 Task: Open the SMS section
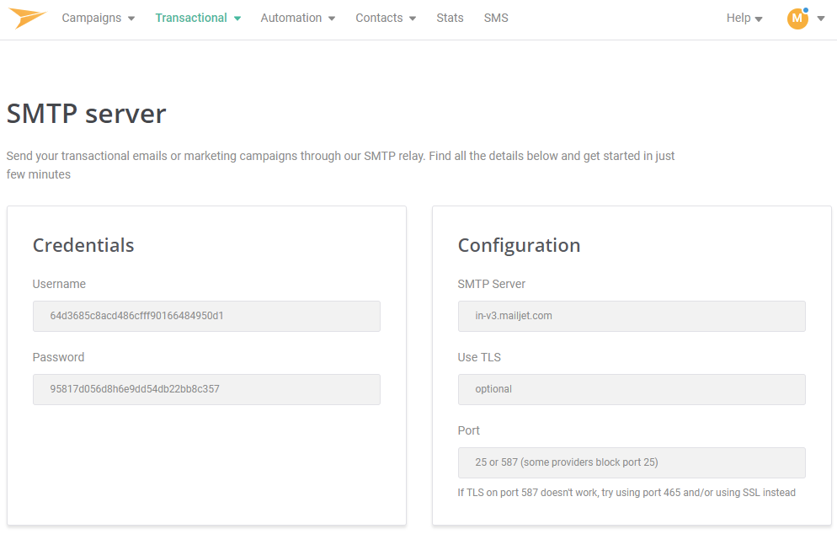[x=496, y=18]
